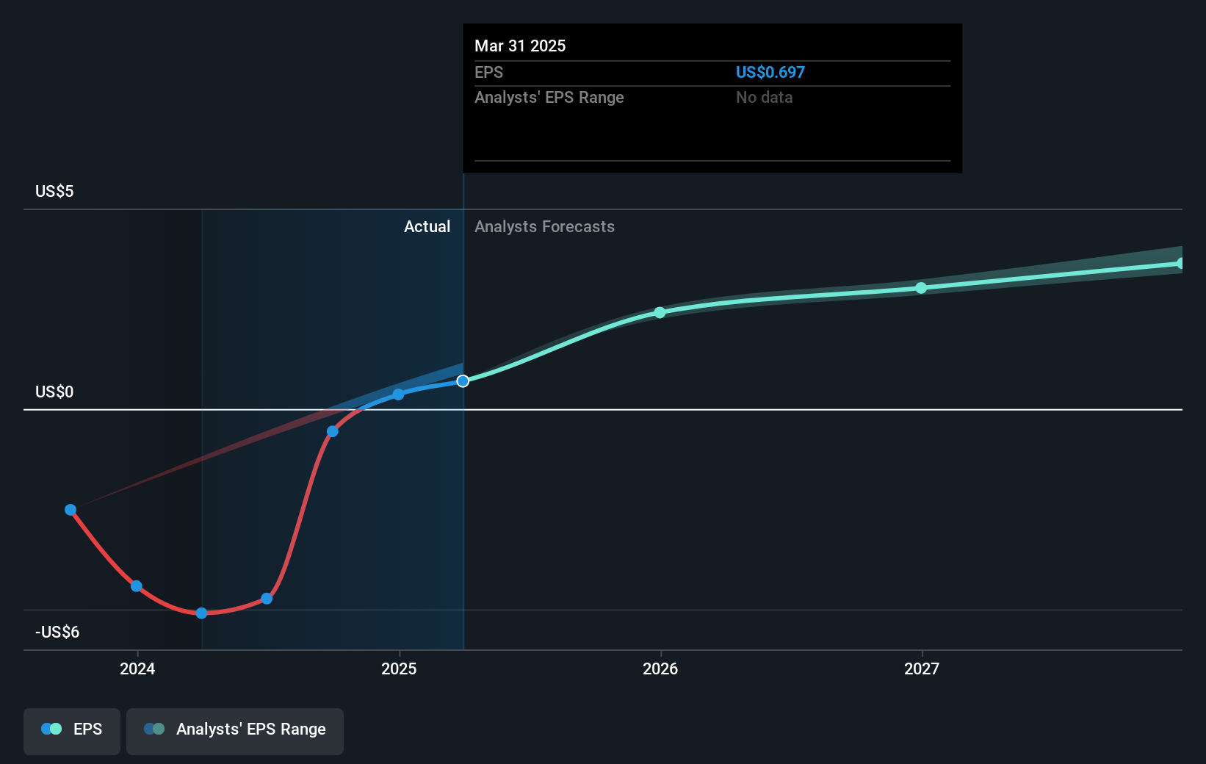The width and height of the screenshot is (1206, 764).
Task: Click the 'No data' analysts range value
Action: point(764,97)
